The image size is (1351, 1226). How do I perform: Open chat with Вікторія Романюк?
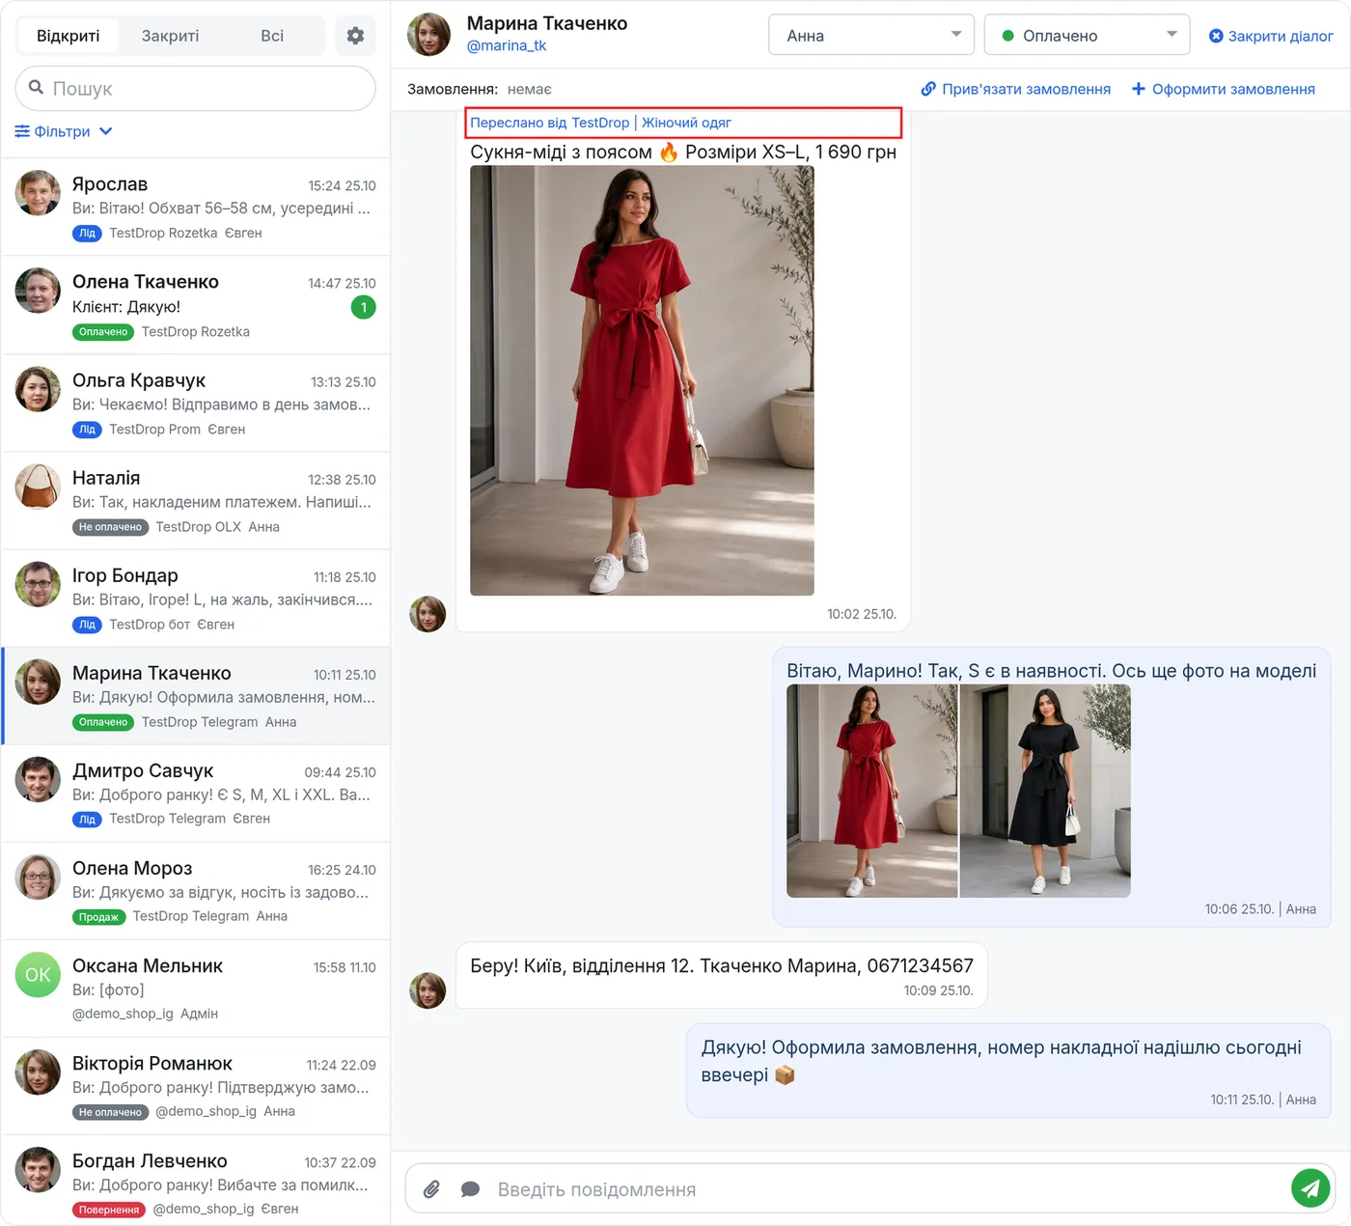point(195,1086)
